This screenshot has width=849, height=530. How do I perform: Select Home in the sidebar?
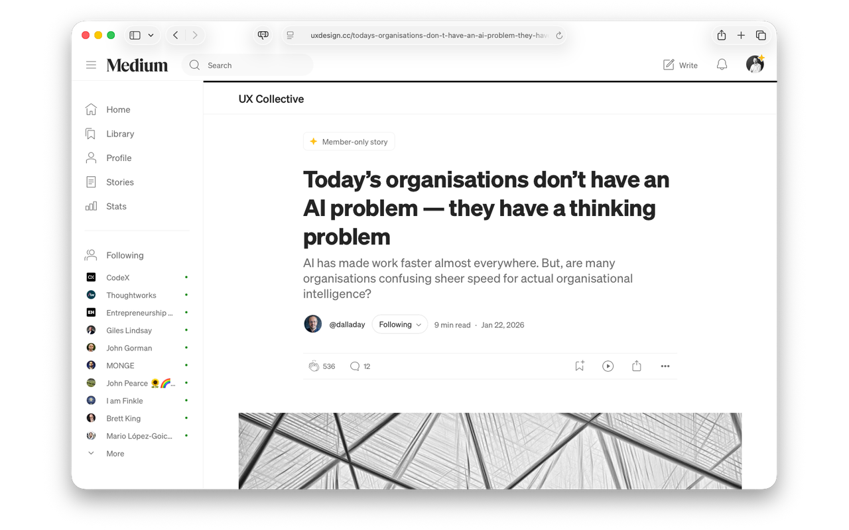(x=118, y=109)
